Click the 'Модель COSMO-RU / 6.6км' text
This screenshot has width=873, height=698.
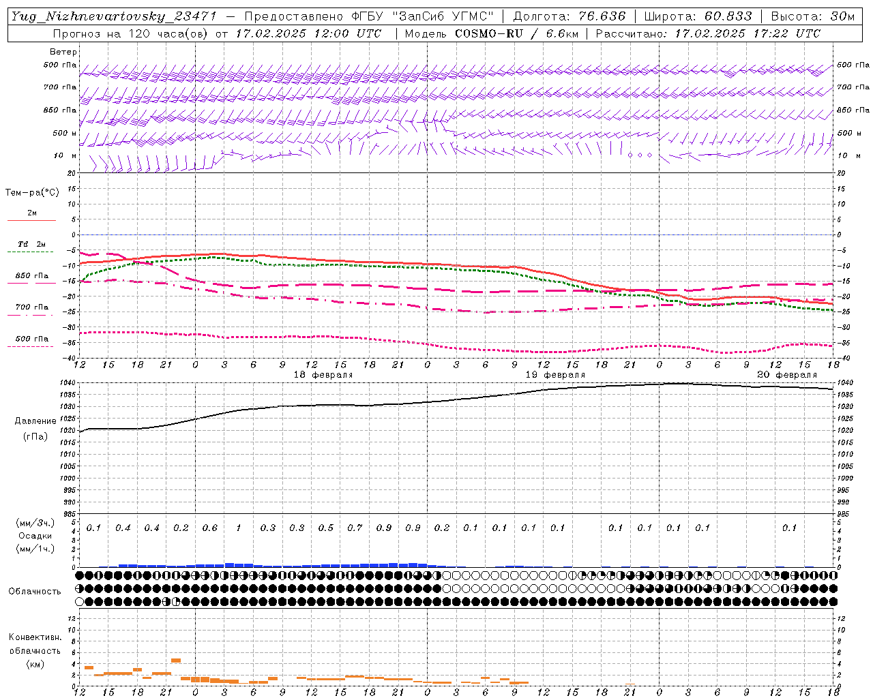[x=491, y=33]
